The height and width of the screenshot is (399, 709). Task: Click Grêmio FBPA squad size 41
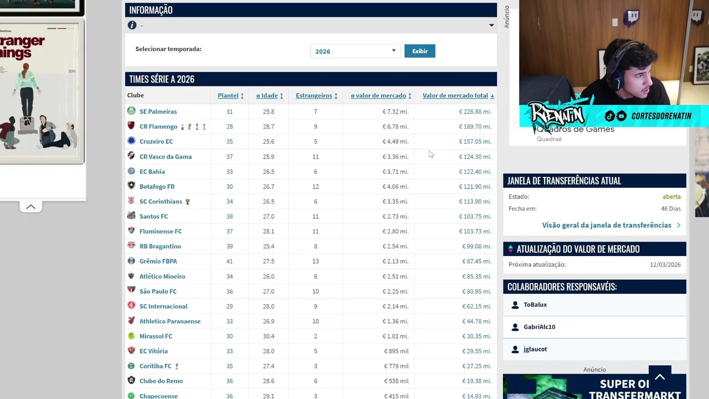(229, 261)
